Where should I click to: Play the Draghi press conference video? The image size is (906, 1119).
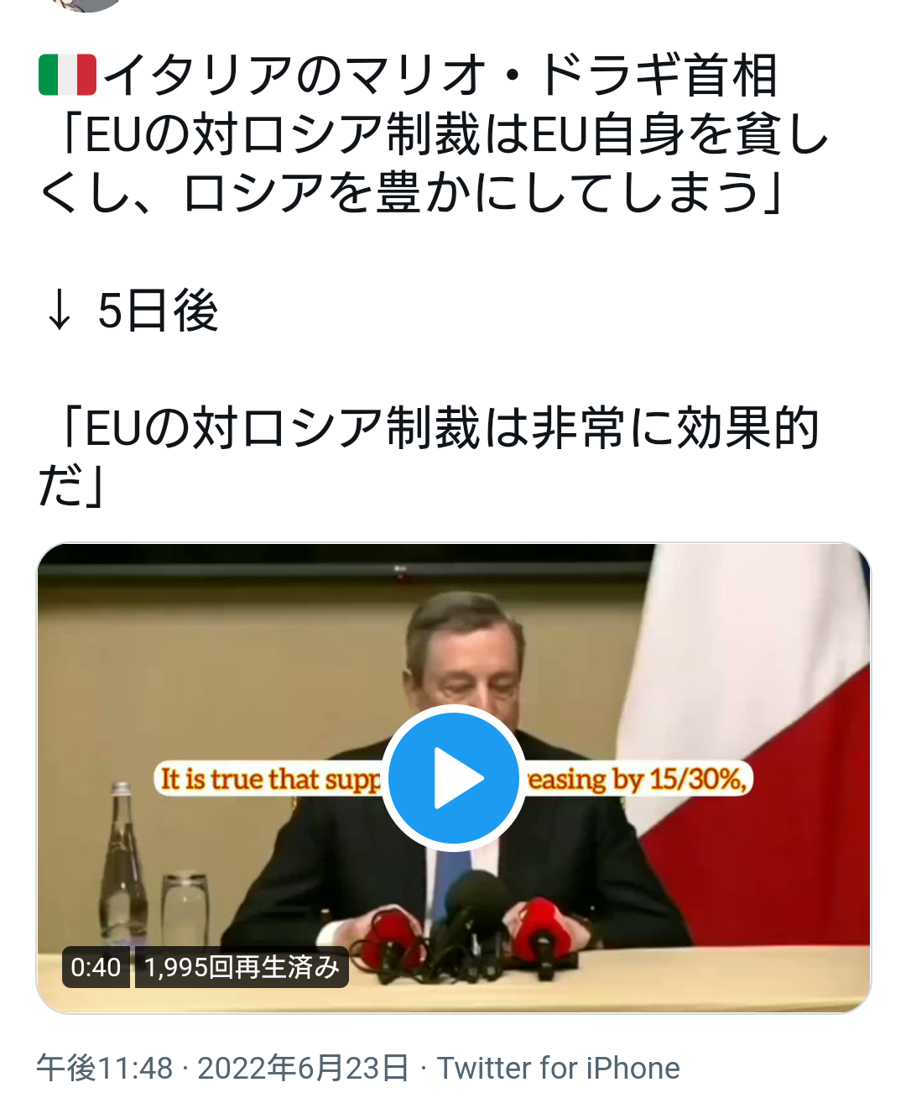454,777
